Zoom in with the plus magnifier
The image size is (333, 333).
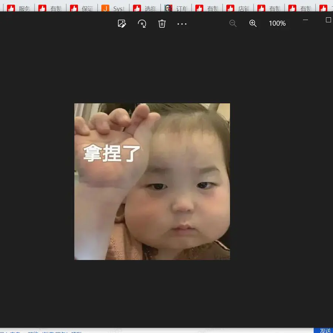click(253, 23)
